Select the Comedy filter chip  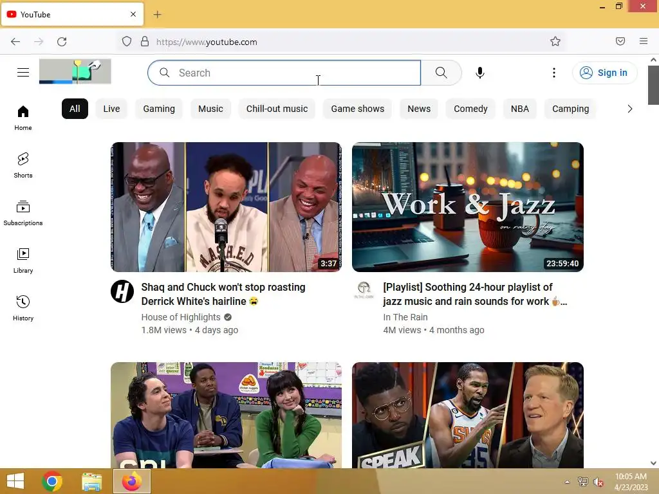[x=470, y=109]
